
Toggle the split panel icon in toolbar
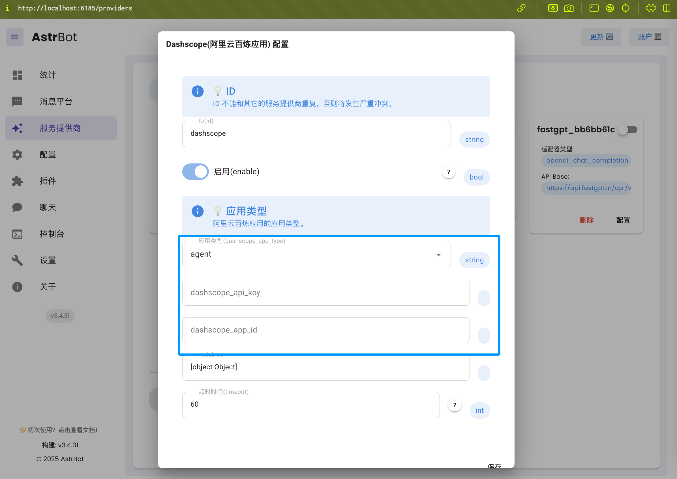tap(666, 8)
